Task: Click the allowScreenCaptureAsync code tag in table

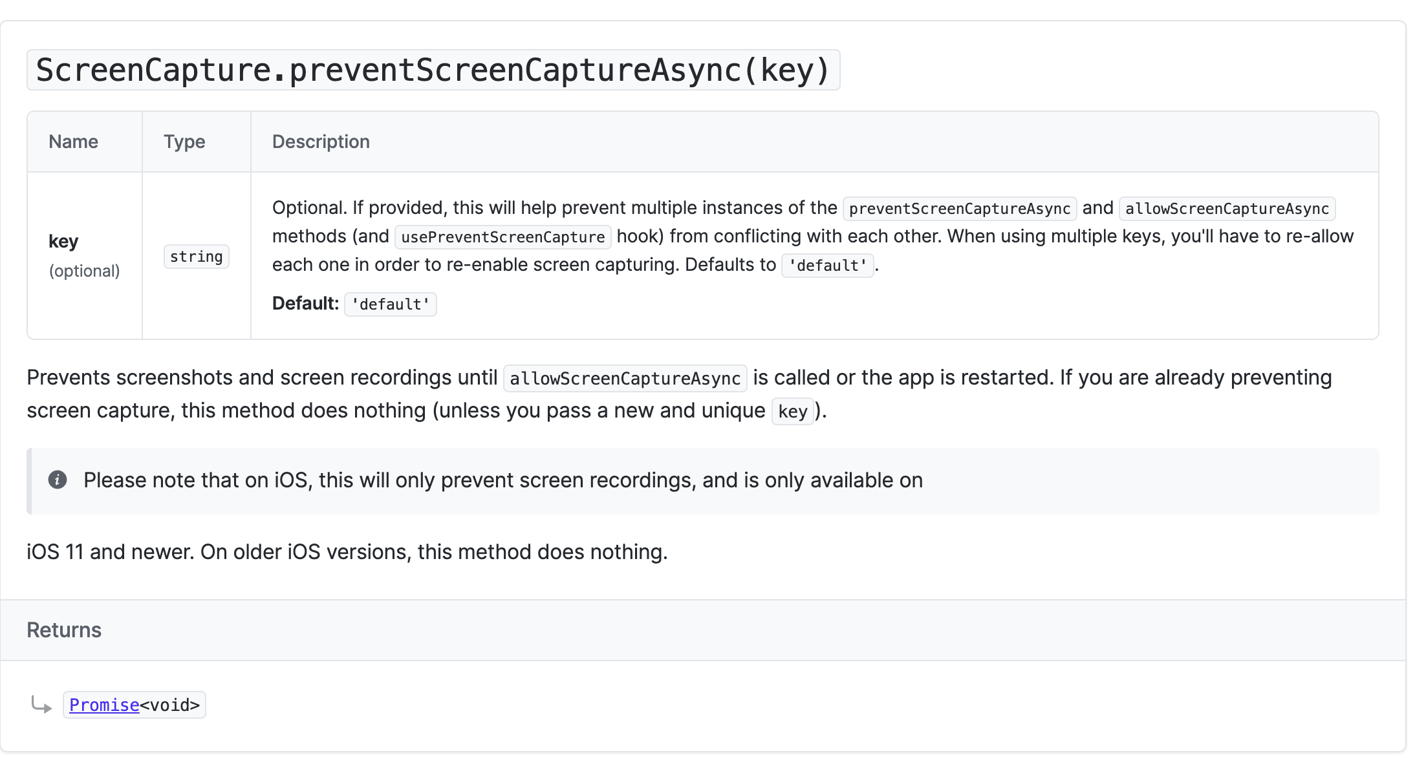Action: tap(1226, 209)
